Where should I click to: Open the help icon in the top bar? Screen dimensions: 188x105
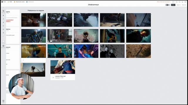[x=177, y=2]
